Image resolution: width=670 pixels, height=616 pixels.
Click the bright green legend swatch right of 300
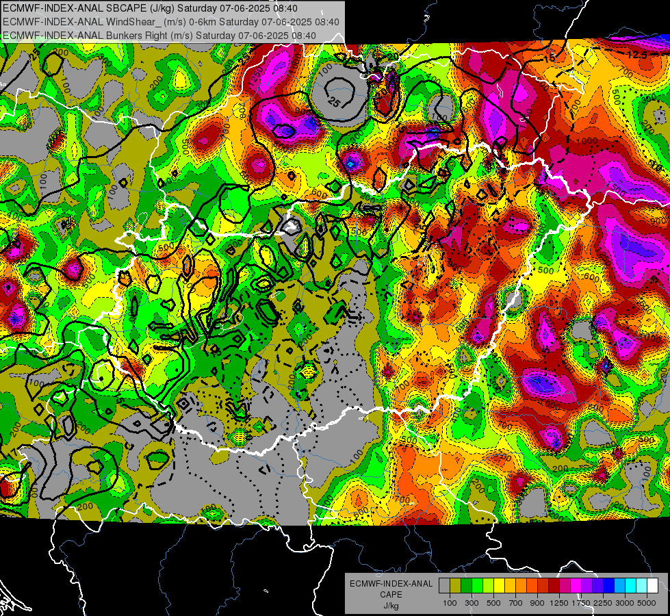pyautogui.click(x=477, y=586)
